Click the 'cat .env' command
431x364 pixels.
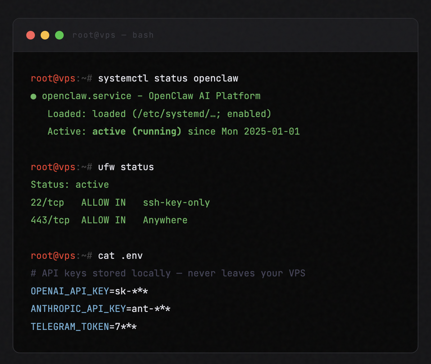coord(120,256)
